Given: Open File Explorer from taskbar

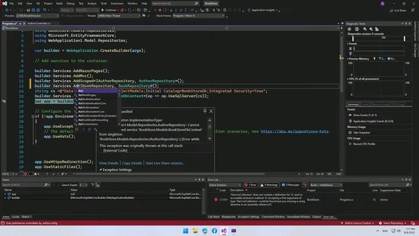Looking at the screenshot, I should pyautogui.click(x=195, y=231).
